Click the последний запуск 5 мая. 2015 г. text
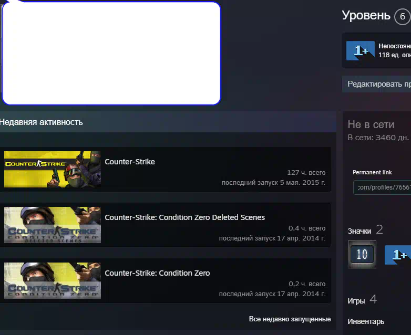 273,183
